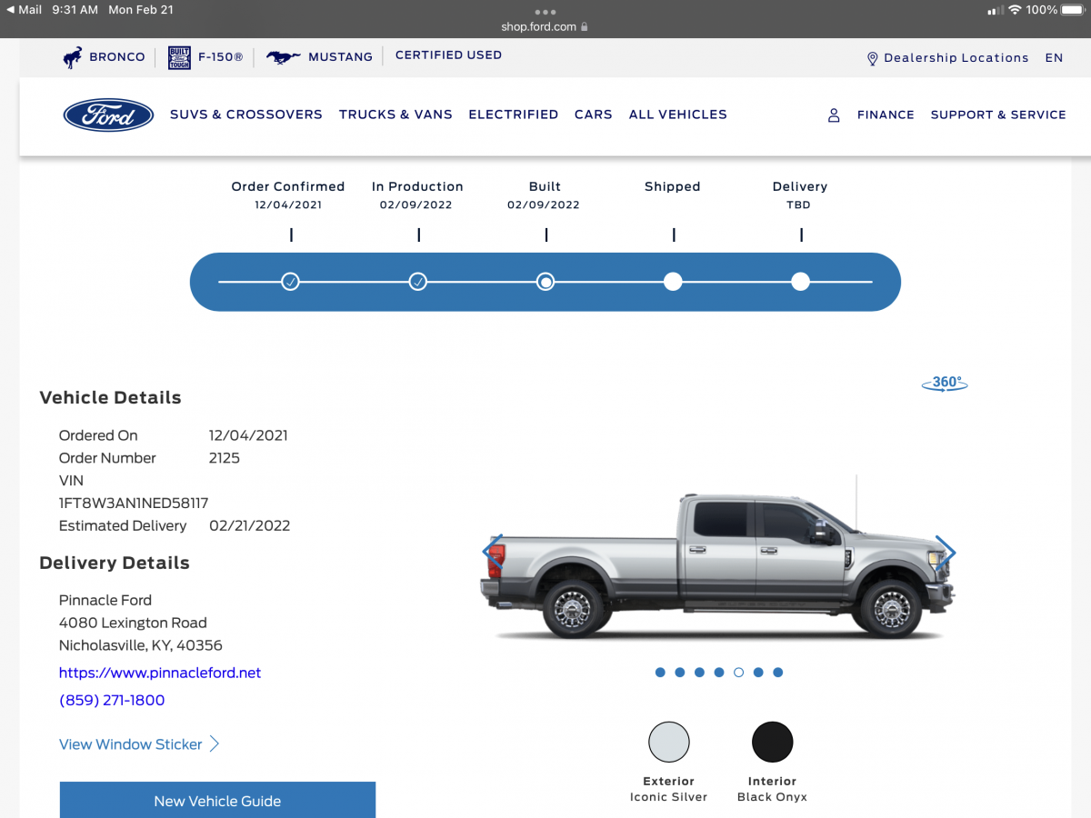
Task: Open the SUVs & Crossovers menu
Action: tap(246, 115)
